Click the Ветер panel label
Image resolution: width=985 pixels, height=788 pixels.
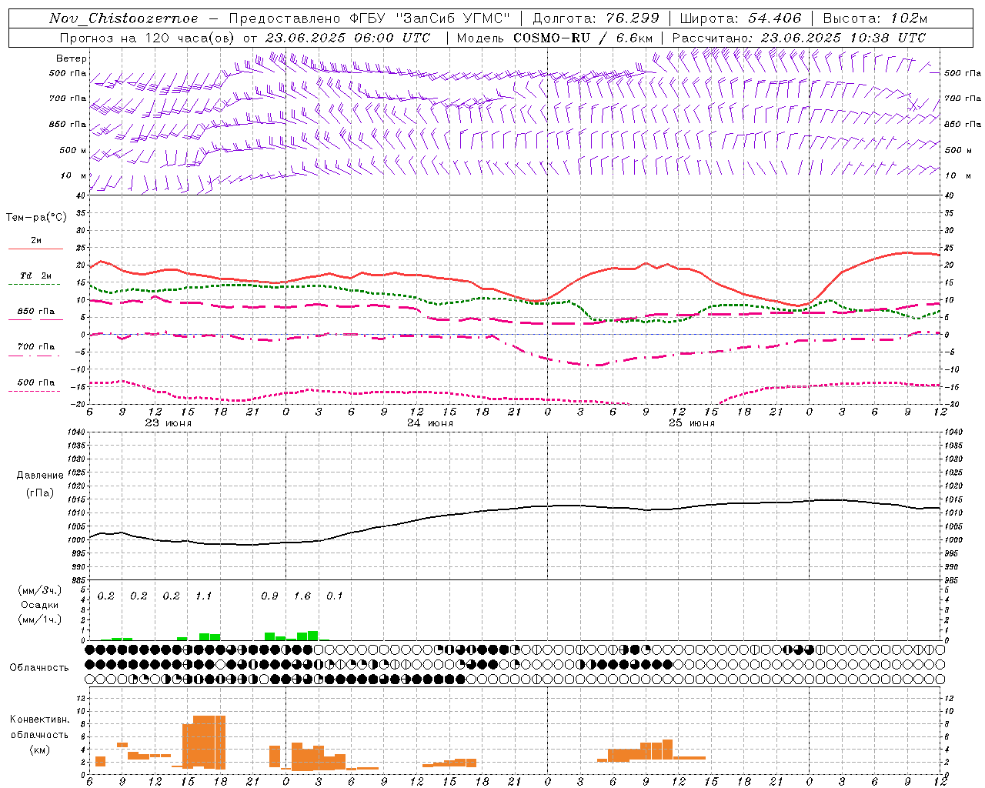tap(72, 58)
